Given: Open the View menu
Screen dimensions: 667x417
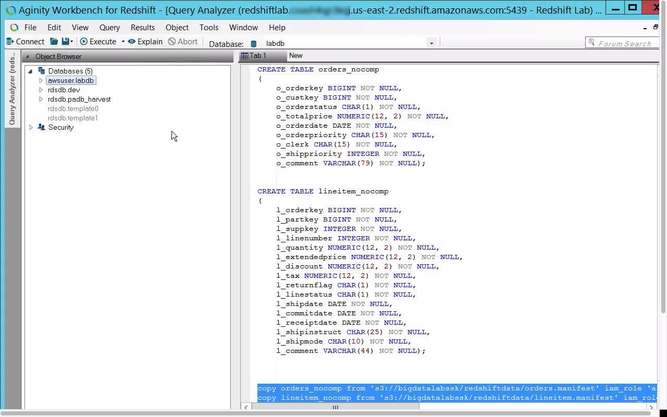Looking at the screenshot, I should [x=80, y=28].
